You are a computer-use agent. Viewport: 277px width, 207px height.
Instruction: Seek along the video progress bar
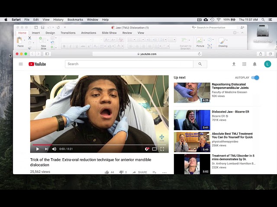(99, 145)
